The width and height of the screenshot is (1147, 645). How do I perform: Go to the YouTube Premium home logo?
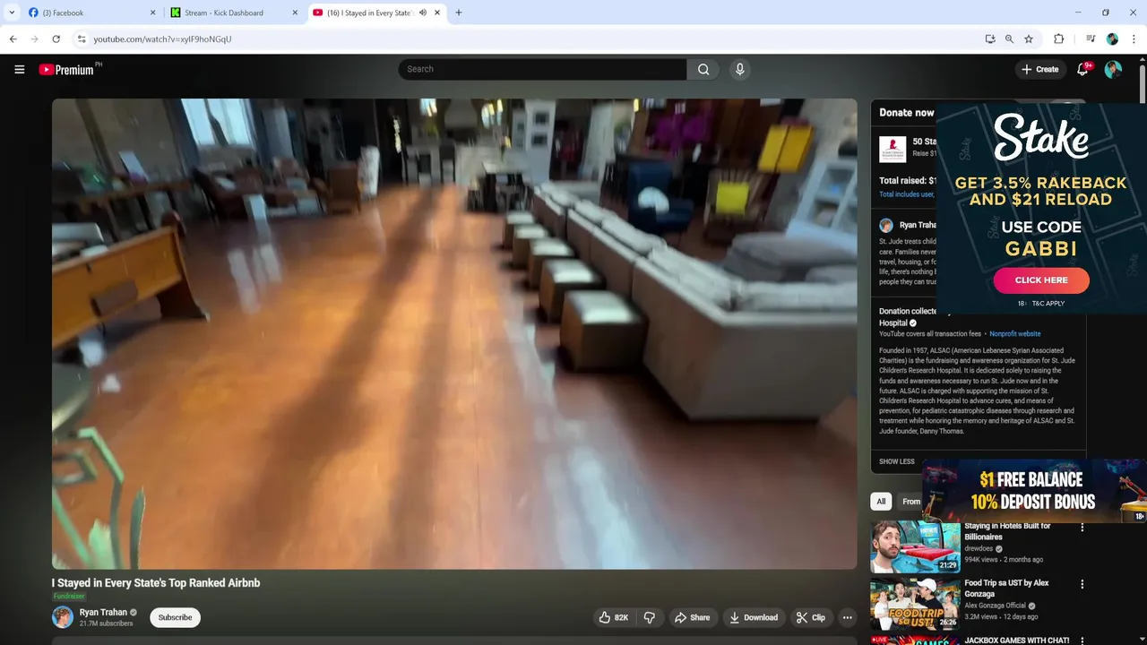point(66,69)
